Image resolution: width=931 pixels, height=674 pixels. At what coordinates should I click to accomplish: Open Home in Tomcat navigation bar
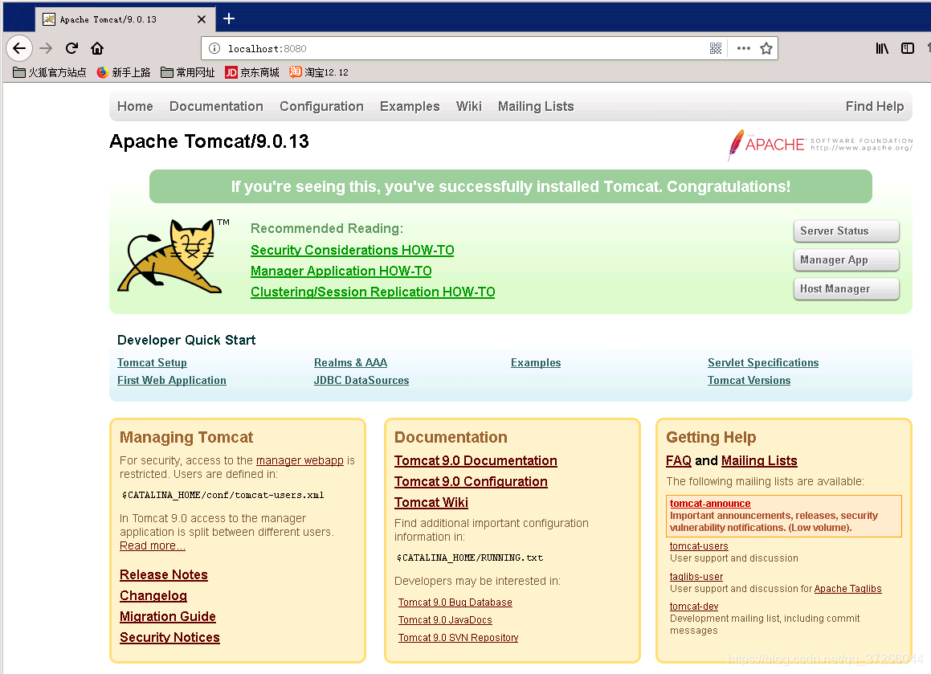(x=135, y=106)
